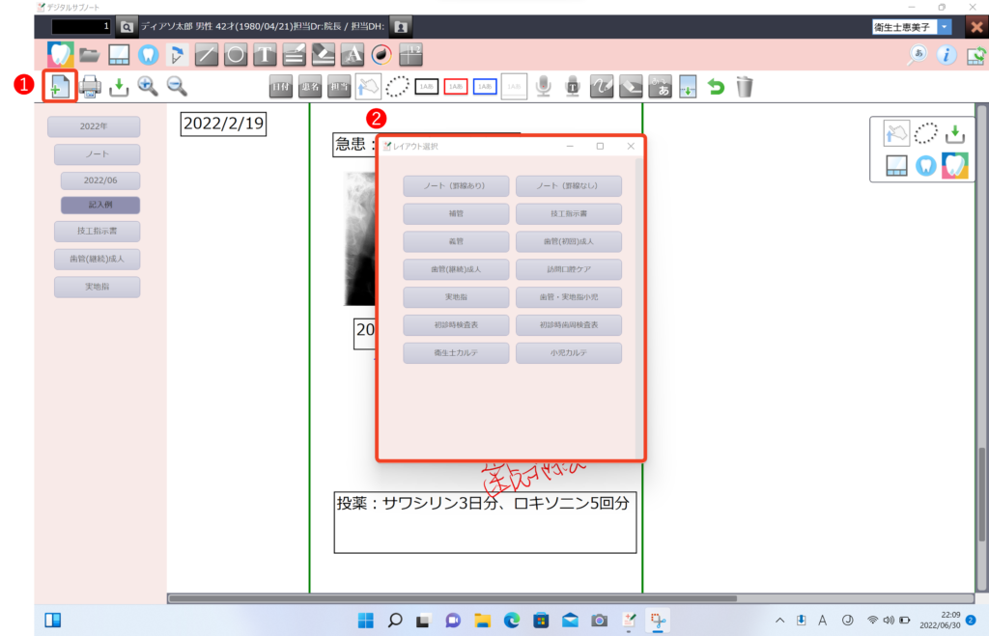Click the printer icon
Viewport: 989px width, 636px height.
(x=90, y=87)
